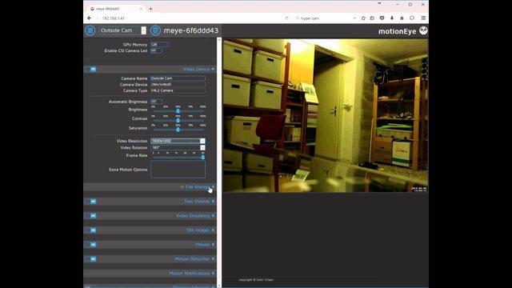Click the remove camera trash button
This screenshot has height=288, width=512.
tap(155, 30)
